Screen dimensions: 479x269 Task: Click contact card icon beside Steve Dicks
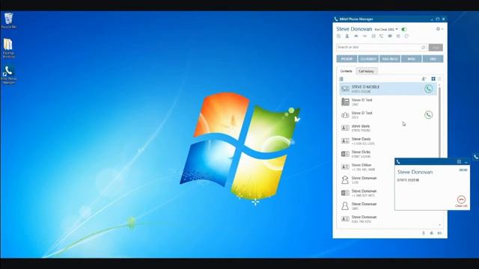[345, 154]
